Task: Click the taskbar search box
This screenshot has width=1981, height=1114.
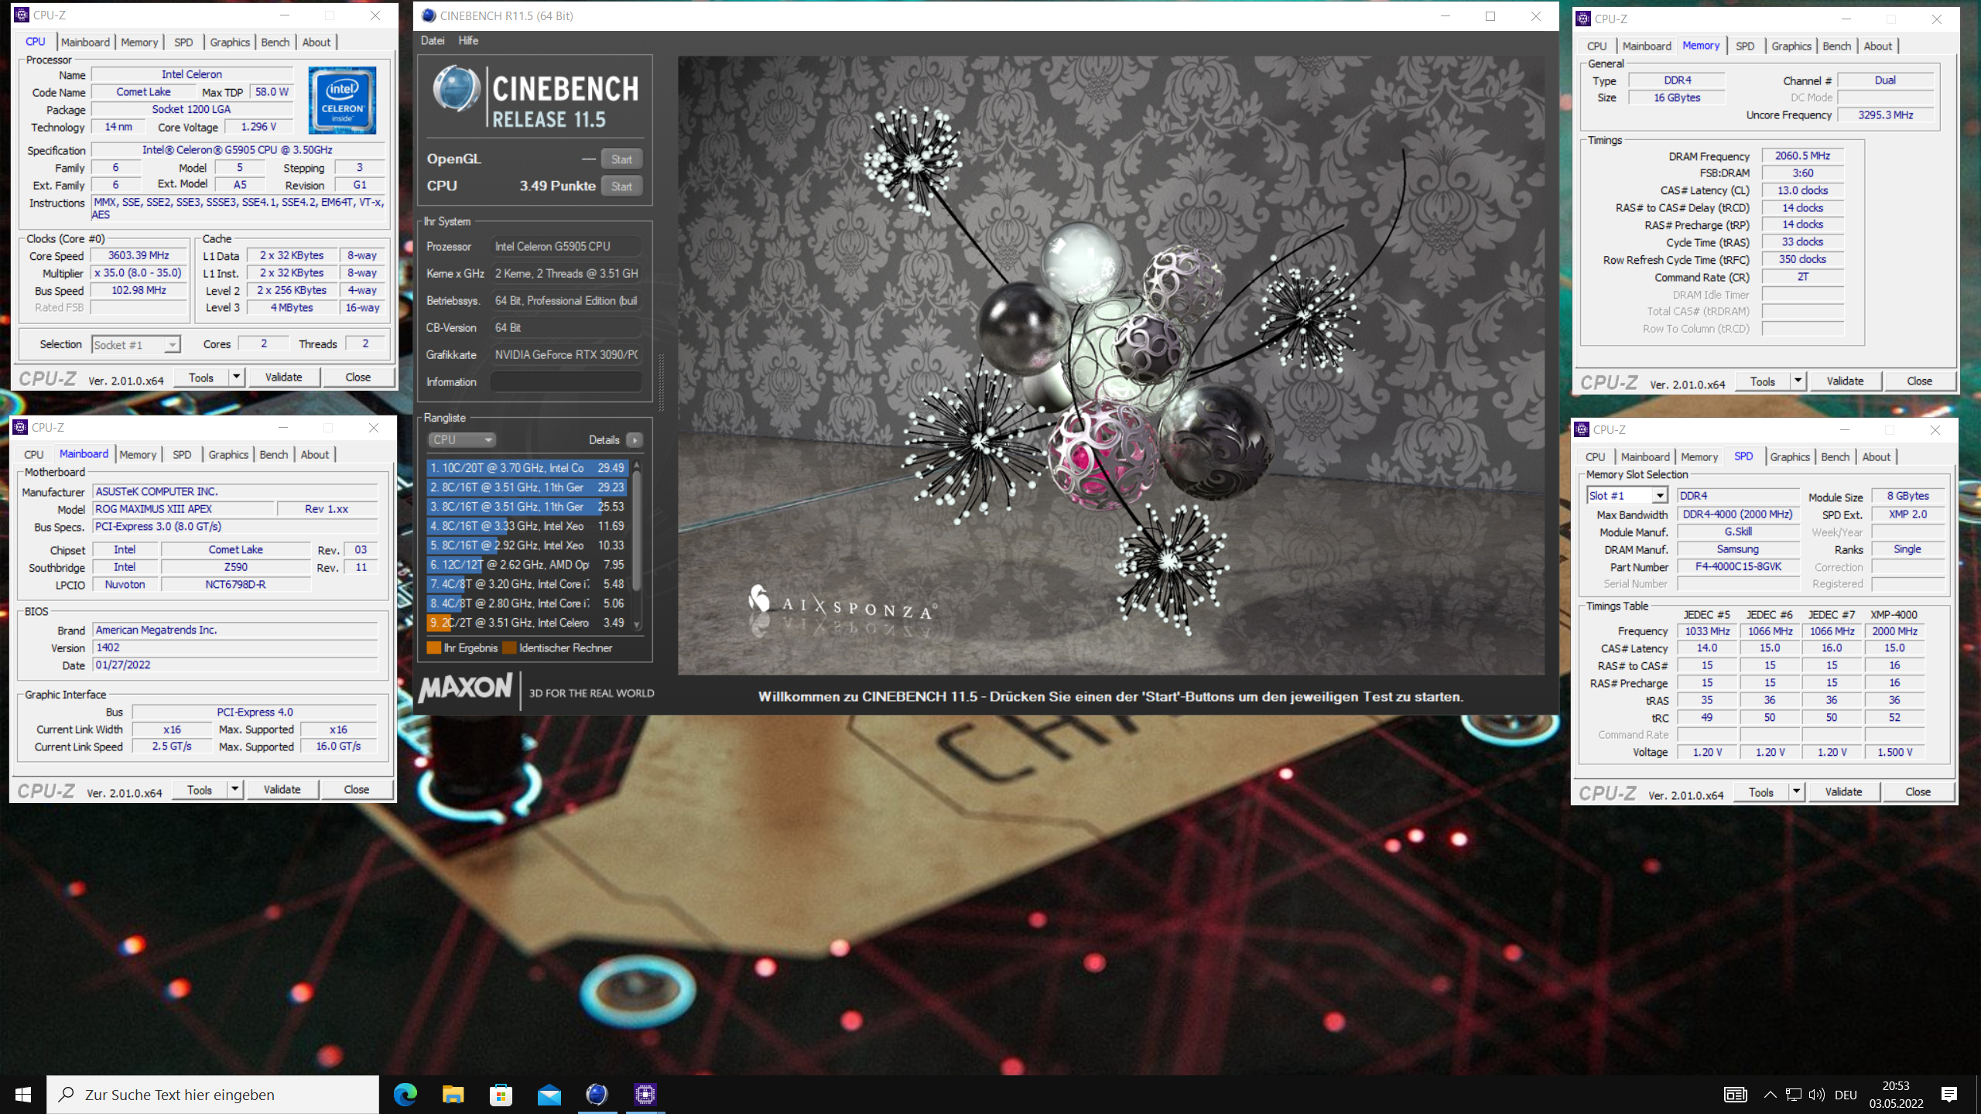Action: (x=213, y=1094)
